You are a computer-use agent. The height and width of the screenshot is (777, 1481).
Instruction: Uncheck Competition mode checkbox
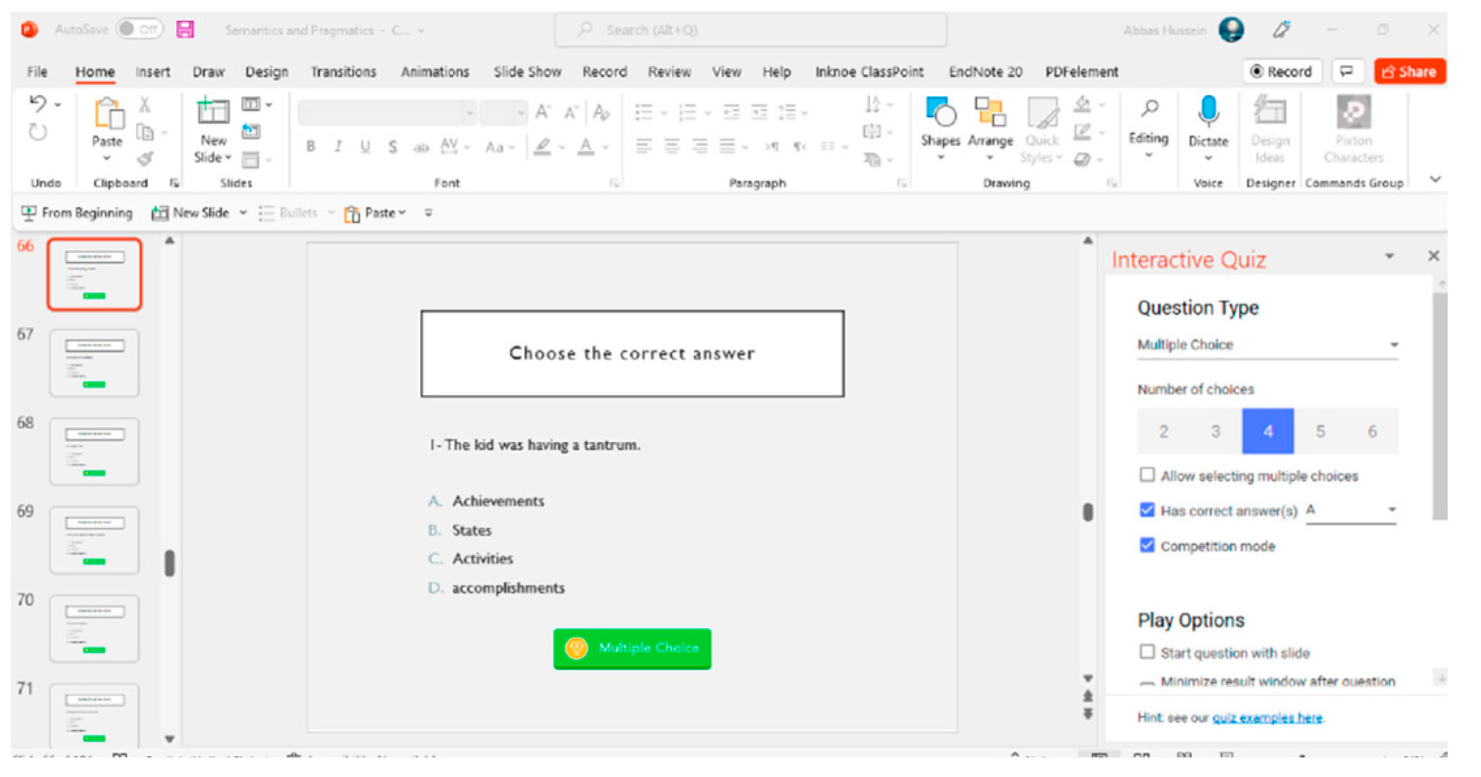pos(1146,546)
